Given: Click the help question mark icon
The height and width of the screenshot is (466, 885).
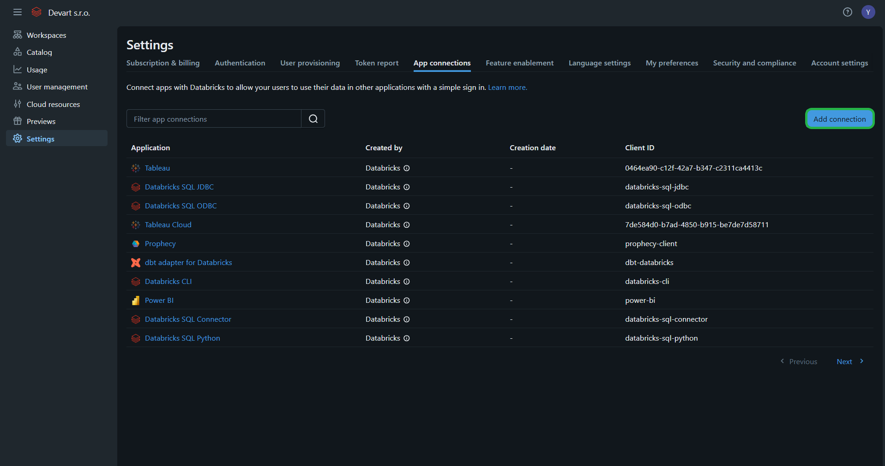Looking at the screenshot, I should point(847,12).
